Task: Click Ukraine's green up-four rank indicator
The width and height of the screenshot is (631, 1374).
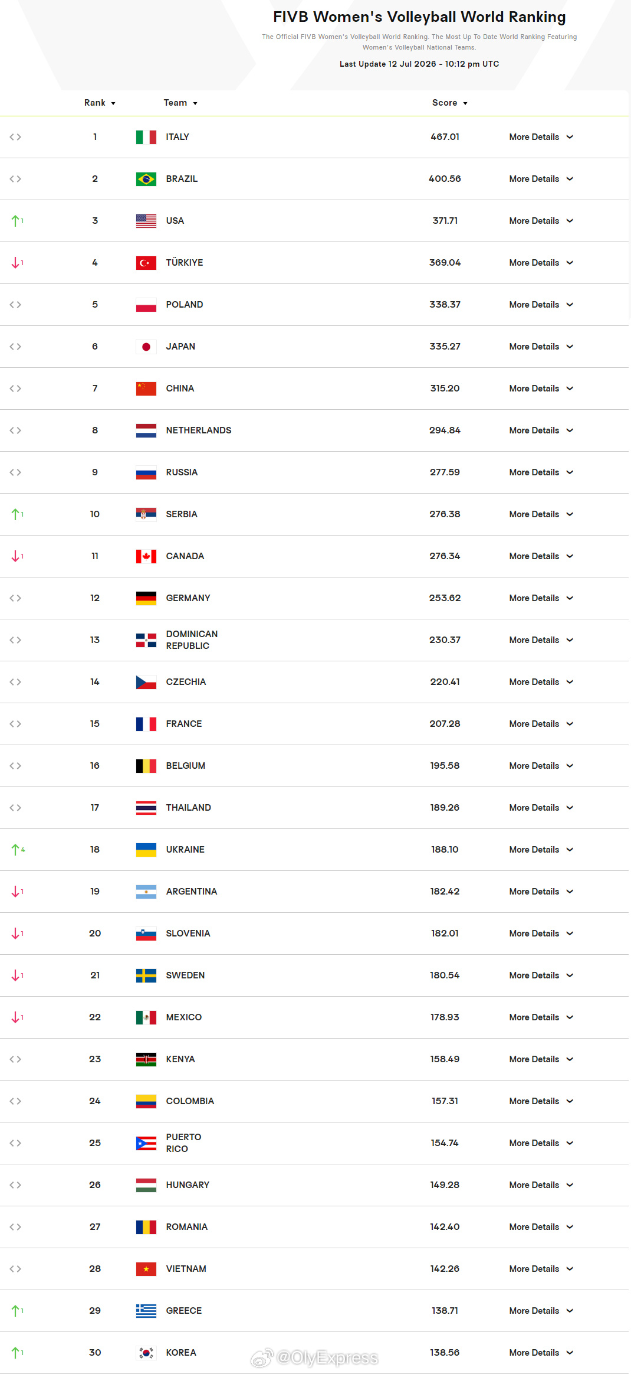Action: coord(18,850)
